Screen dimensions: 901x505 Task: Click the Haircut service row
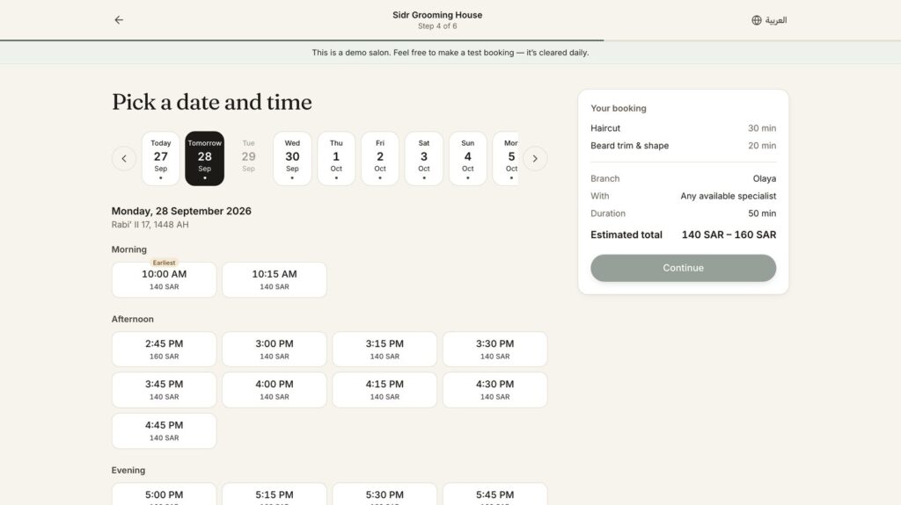pyautogui.click(x=683, y=128)
